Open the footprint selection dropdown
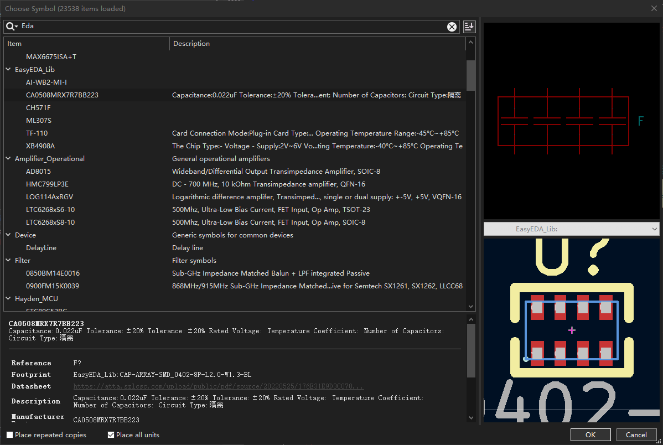 pos(571,229)
